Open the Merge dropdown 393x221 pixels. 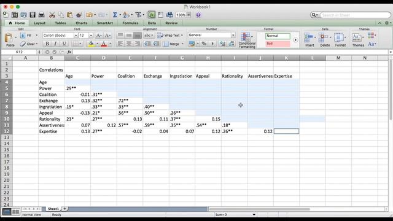[182, 44]
